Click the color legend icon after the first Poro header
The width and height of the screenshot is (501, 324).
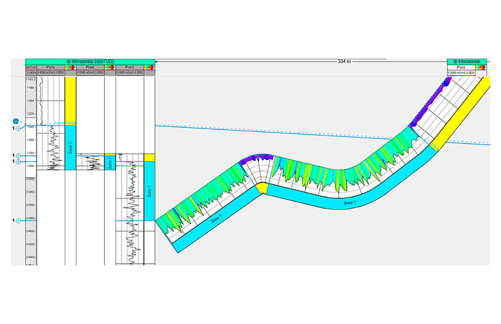[70, 67]
